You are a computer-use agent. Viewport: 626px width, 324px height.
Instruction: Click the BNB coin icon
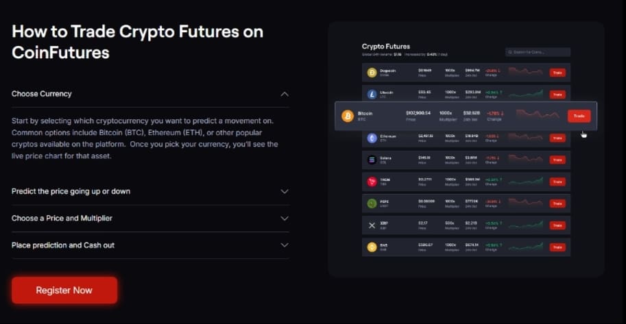(x=372, y=247)
